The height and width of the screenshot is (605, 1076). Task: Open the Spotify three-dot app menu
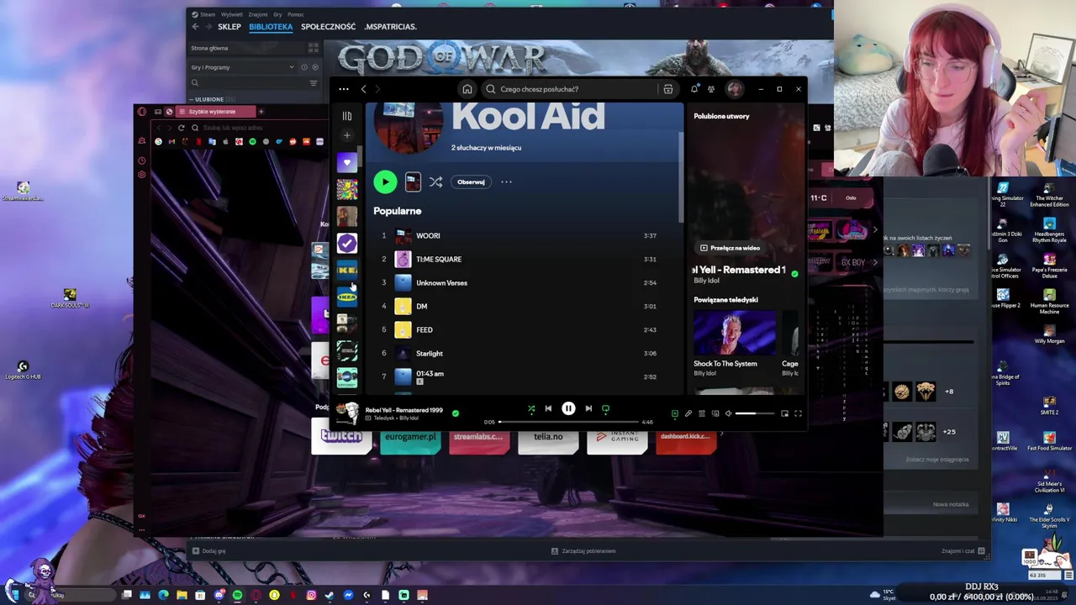(x=344, y=89)
